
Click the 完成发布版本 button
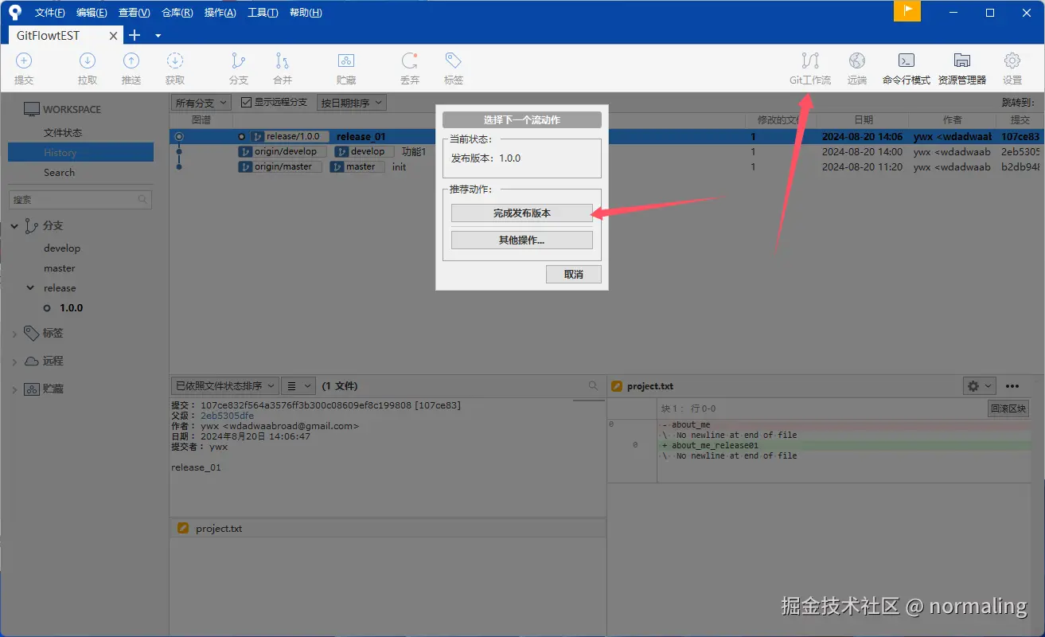pyautogui.click(x=522, y=213)
